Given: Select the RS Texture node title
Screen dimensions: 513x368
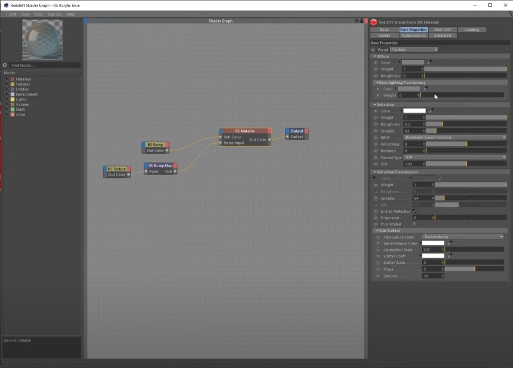Looking at the screenshot, I should click(117, 169).
